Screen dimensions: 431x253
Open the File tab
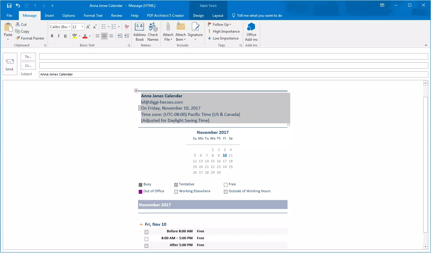9,16
